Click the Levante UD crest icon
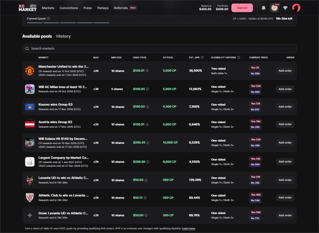This screenshot has width=319, height=233. coord(30,180)
